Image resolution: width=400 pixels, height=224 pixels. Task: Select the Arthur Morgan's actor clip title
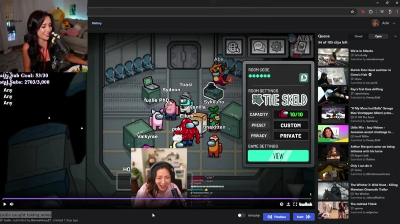pyautogui.click(x=372, y=149)
